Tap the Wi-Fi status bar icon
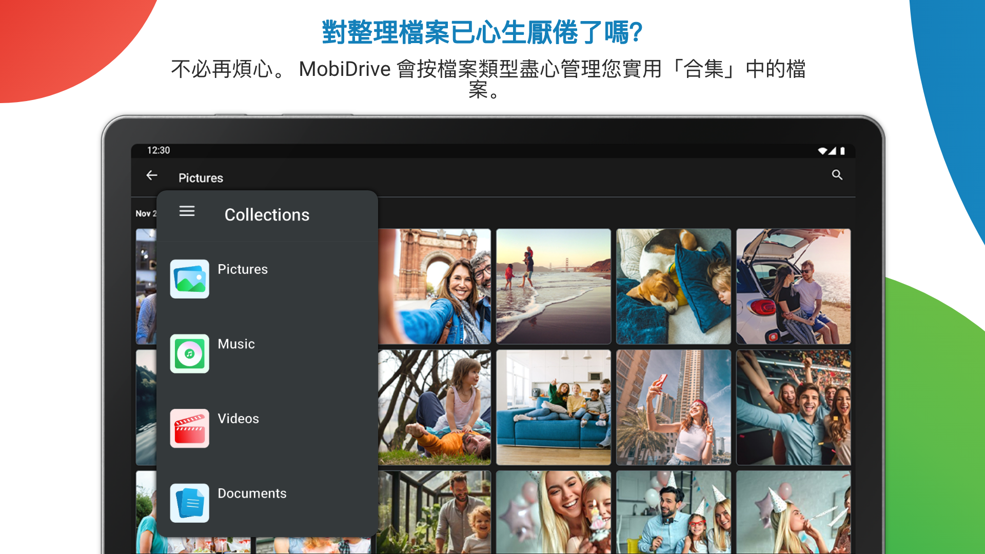The width and height of the screenshot is (985, 554). coord(822,151)
